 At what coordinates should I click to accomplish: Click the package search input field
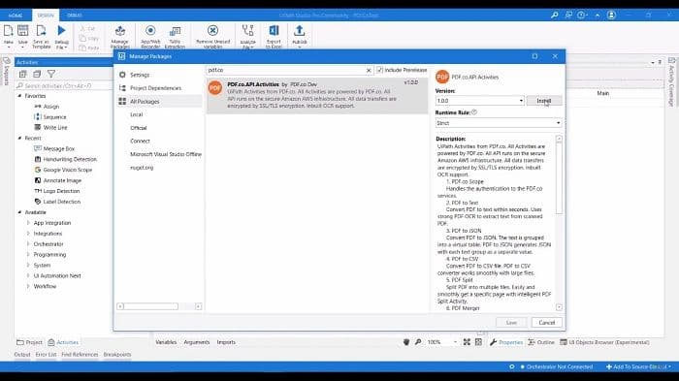point(286,70)
